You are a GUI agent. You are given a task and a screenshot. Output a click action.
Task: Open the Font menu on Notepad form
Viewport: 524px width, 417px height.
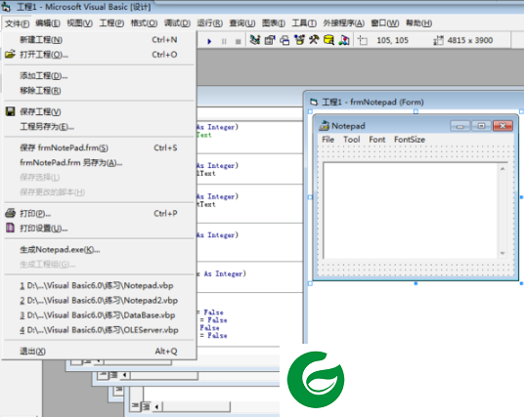pyautogui.click(x=377, y=140)
